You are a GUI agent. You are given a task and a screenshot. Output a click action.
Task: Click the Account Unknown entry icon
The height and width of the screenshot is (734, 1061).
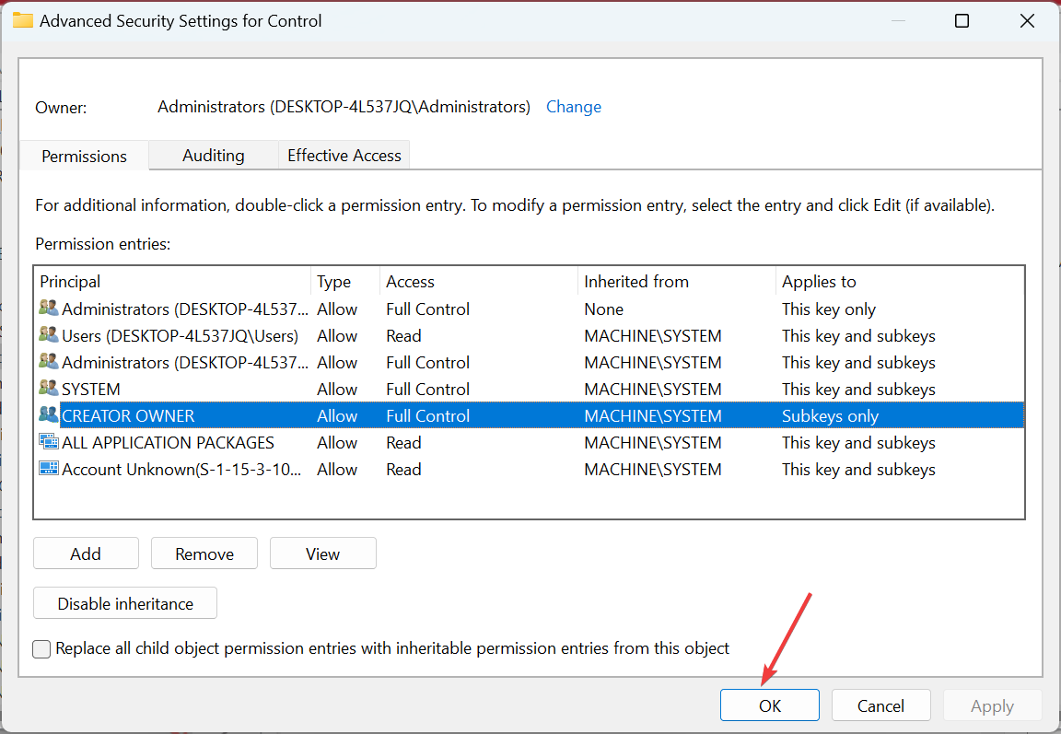coord(49,469)
